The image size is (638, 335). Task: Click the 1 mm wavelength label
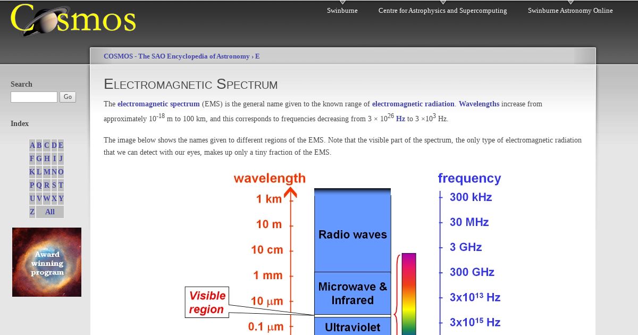click(x=267, y=275)
